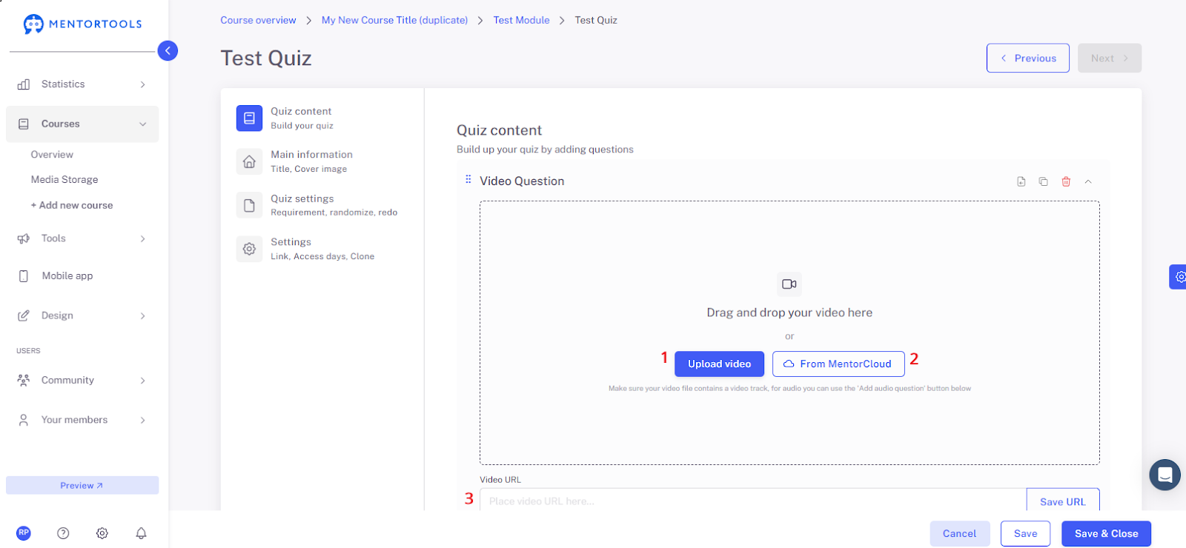Viewport: 1186px width, 548px height.
Task: Click the MentorTools logo
Action: pyautogui.click(x=82, y=24)
